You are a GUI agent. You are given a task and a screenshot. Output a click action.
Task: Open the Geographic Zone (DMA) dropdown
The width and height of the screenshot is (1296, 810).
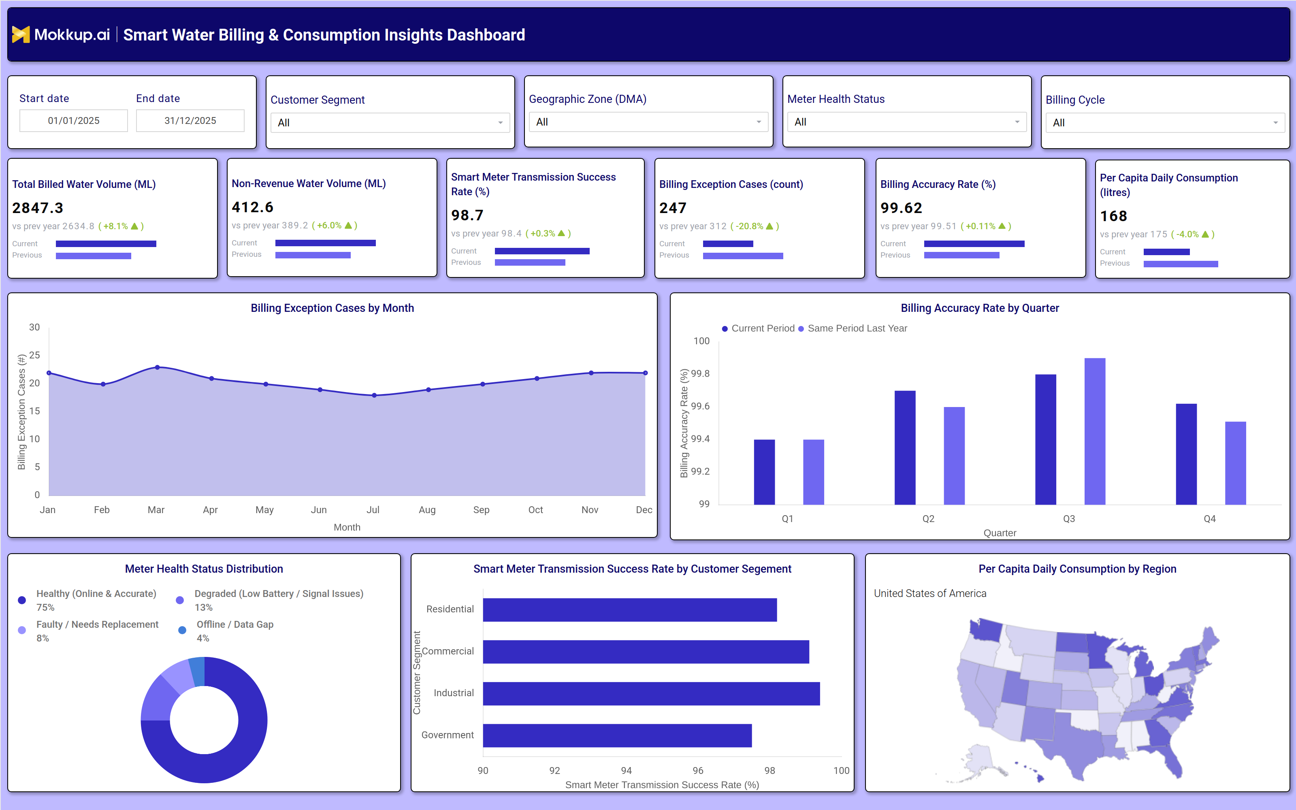pos(648,122)
